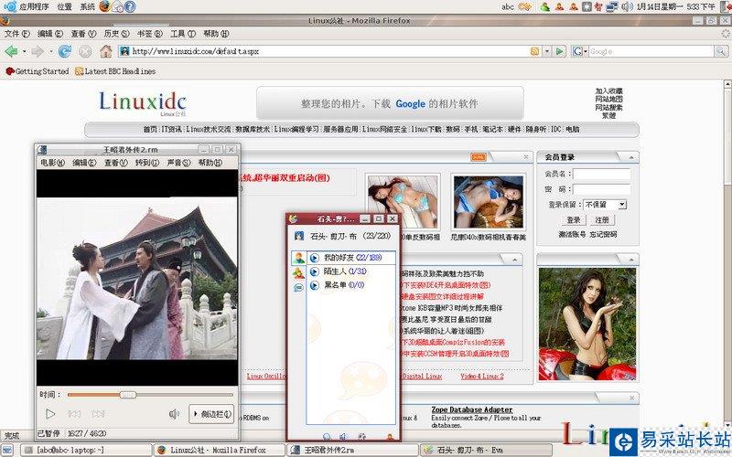The image size is (732, 457).
Task: Open the 系统 menu on top panel
Action: click(87, 6)
